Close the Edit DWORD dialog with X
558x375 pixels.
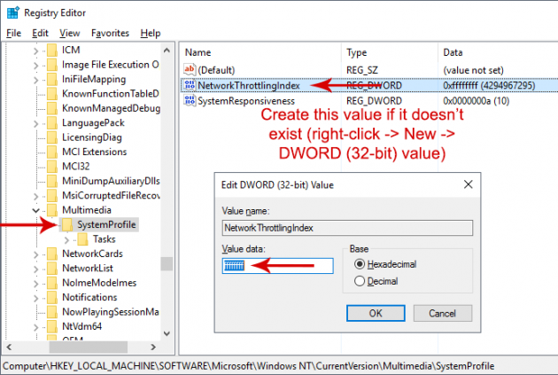coord(469,184)
